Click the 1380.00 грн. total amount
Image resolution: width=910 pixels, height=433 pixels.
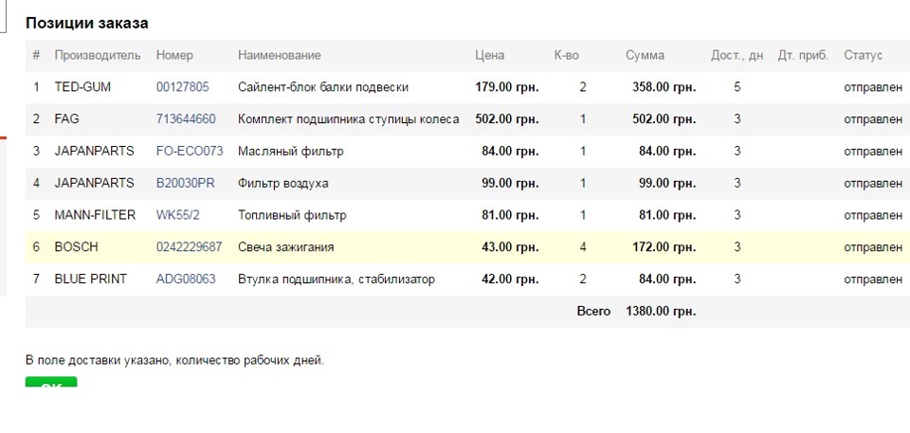click(x=661, y=311)
